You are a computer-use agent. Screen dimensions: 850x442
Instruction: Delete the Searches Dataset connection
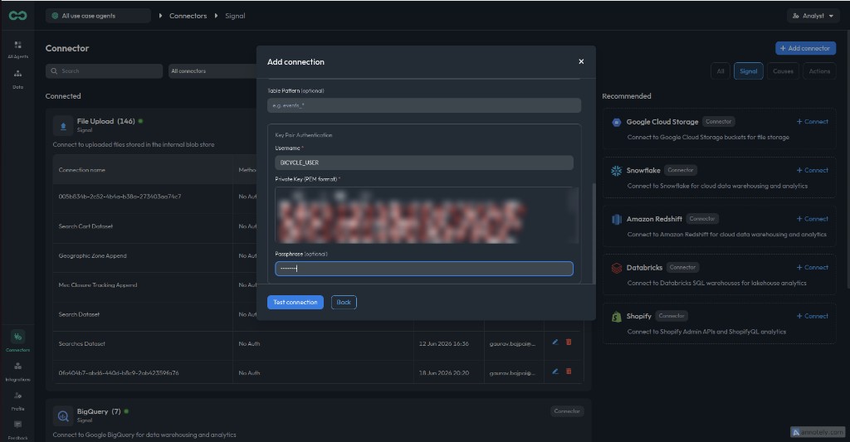click(x=569, y=342)
